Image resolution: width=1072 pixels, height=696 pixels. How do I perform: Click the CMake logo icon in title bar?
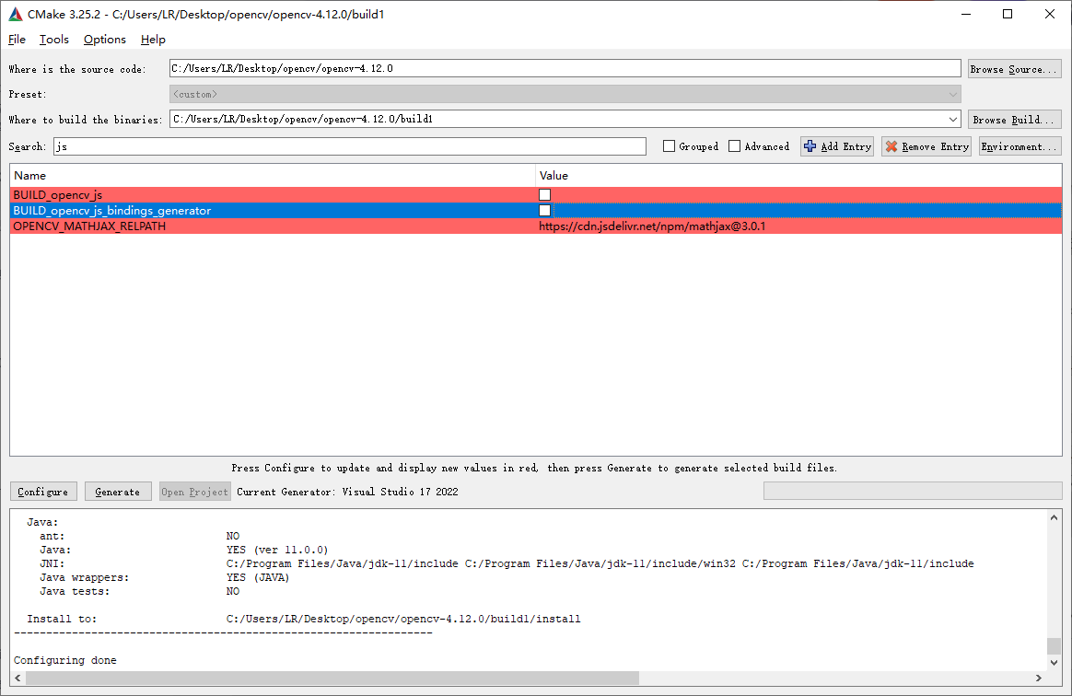[x=15, y=14]
